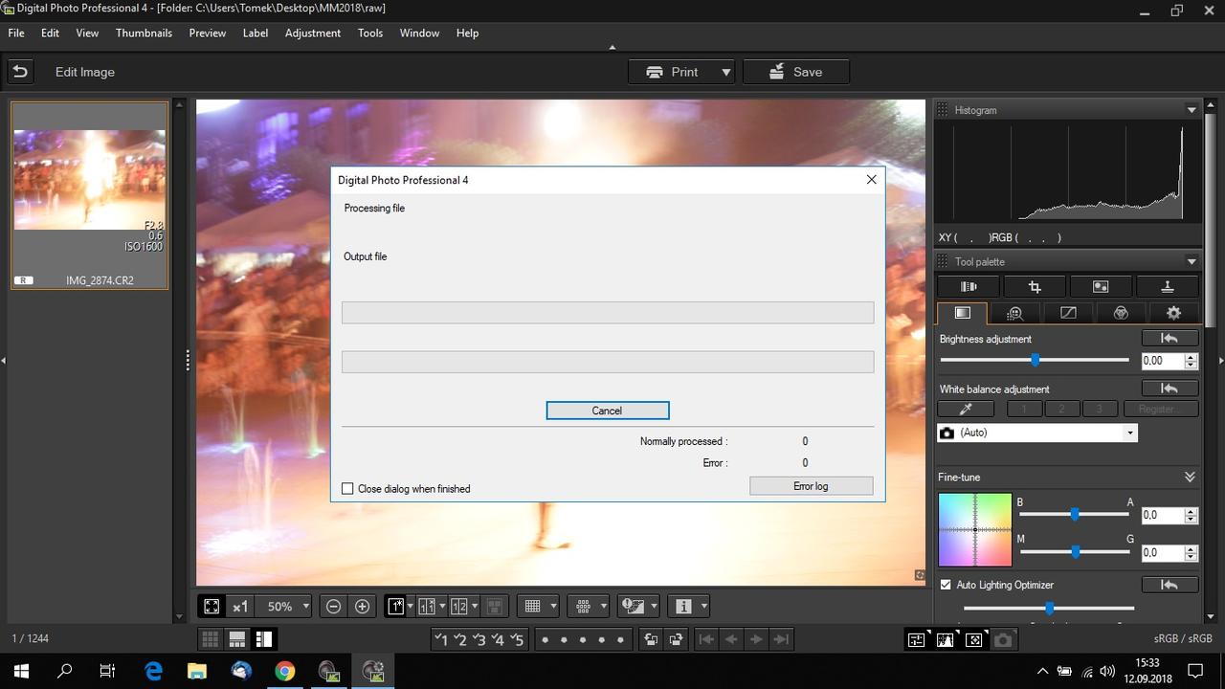Open the info display options dropdown
The width and height of the screenshot is (1225, 689).
point(703,606)
